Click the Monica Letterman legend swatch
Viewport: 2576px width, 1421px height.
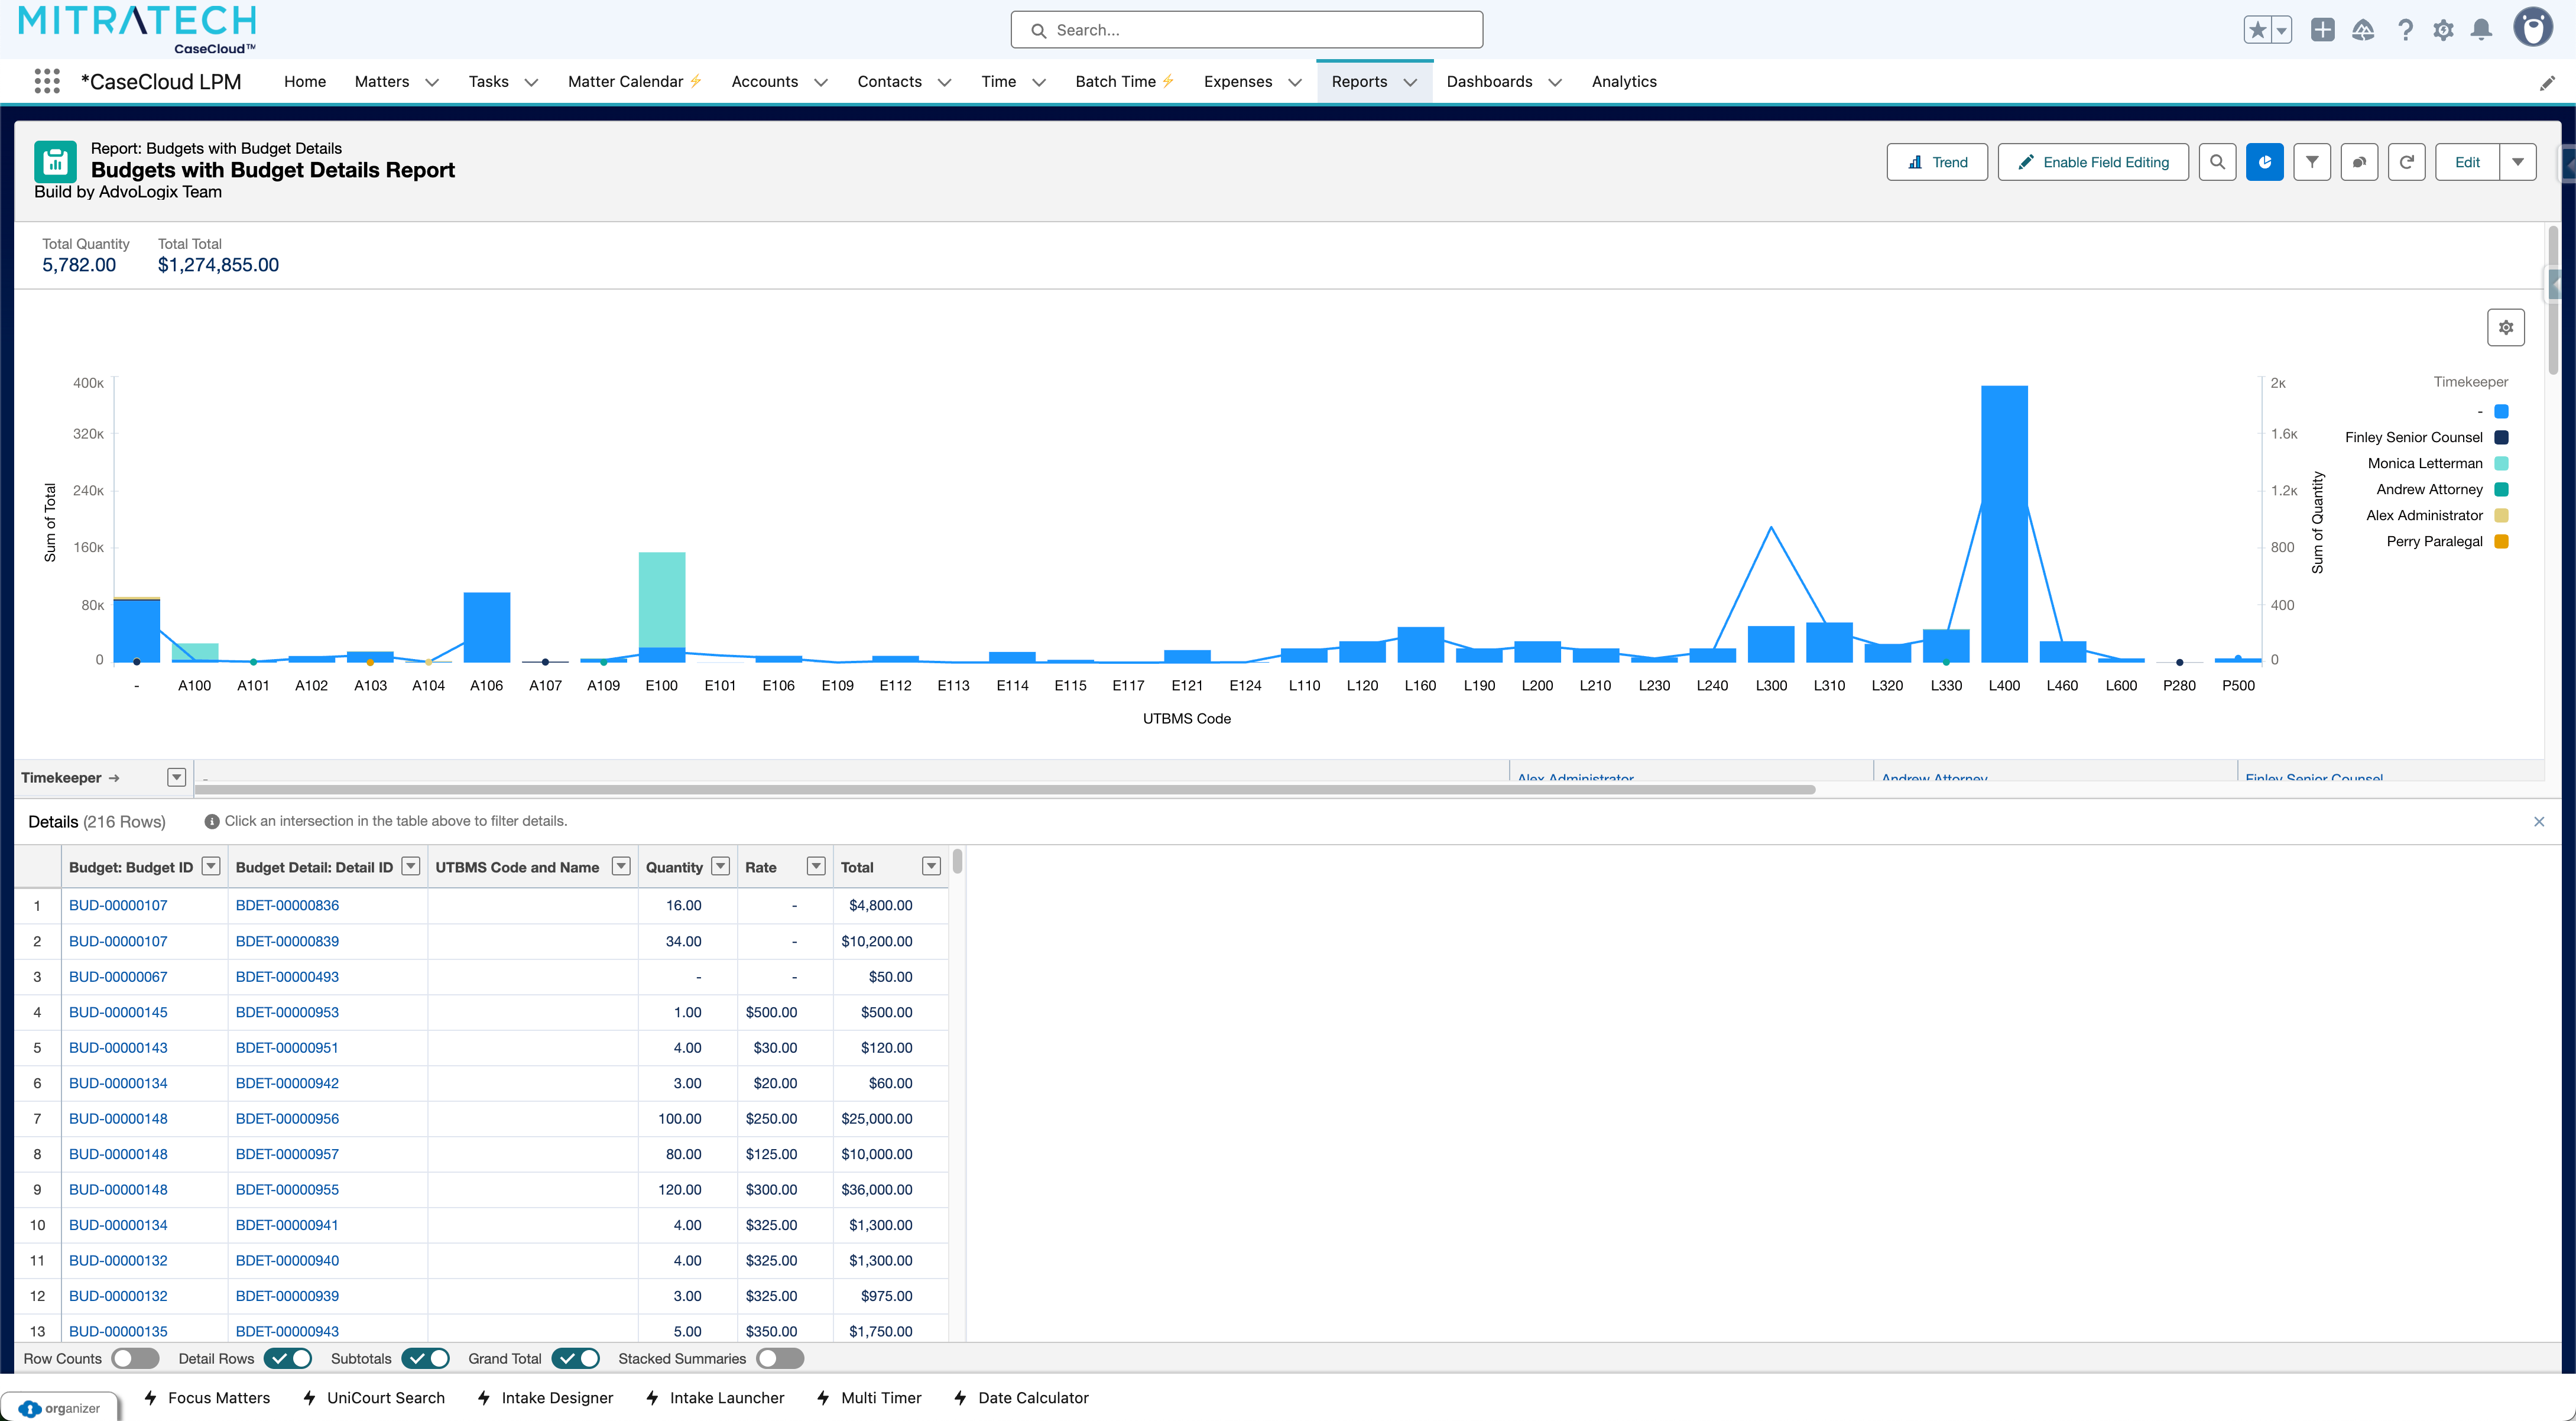click(2500, 463)
